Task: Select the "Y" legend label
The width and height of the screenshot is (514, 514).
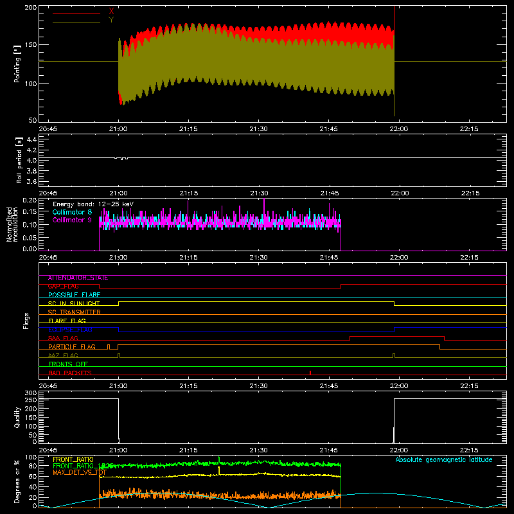Action: click(x=111, y=20)
